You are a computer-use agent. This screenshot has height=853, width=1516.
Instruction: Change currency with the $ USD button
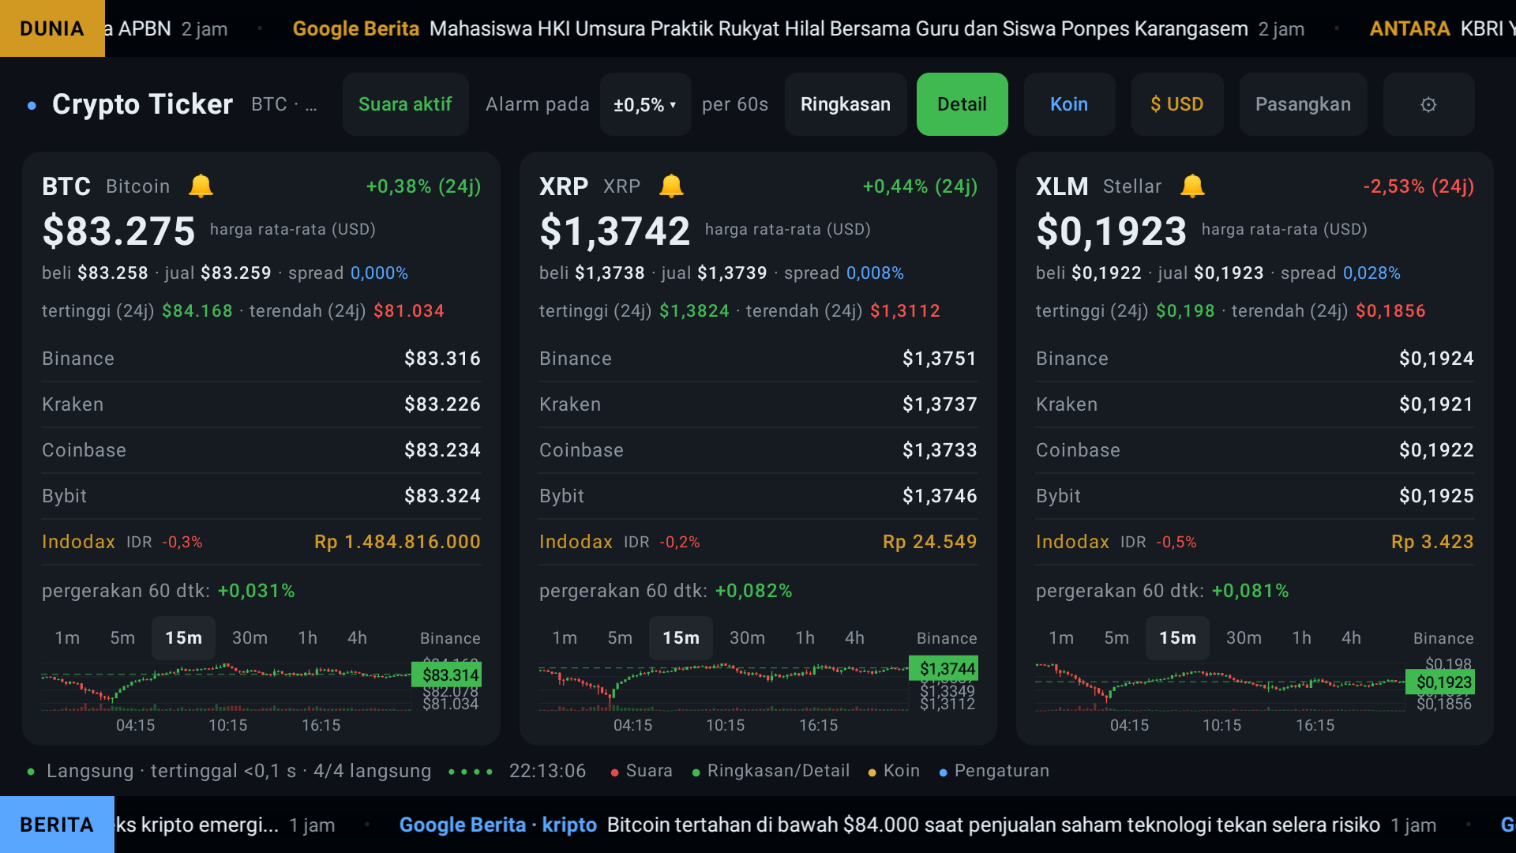click(1176, 104)
